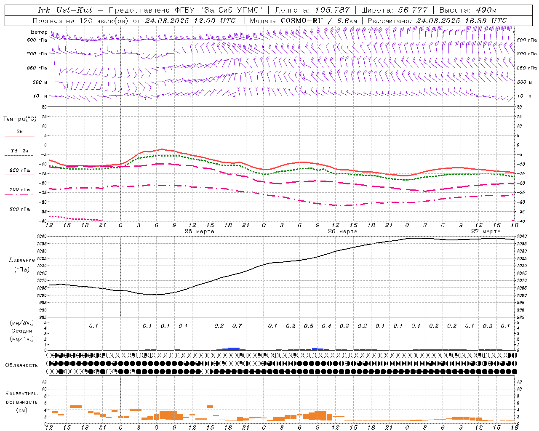This screenshot has height=431, width=539.
Task: Click the "850 гПа" temperature legend entry
Action: click(x=20, y=170)
